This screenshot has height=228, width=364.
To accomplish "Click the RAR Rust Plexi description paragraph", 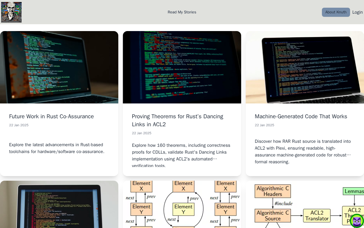I will pos(303,152).
